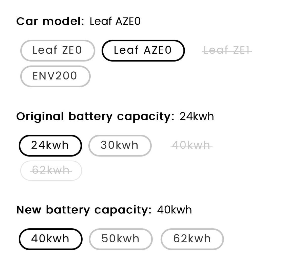Click the "Original battery capacity:" heading

(95, 116)
